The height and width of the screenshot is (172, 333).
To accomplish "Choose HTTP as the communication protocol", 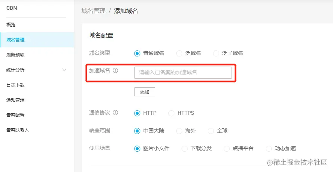I will [x=137, y=113].
